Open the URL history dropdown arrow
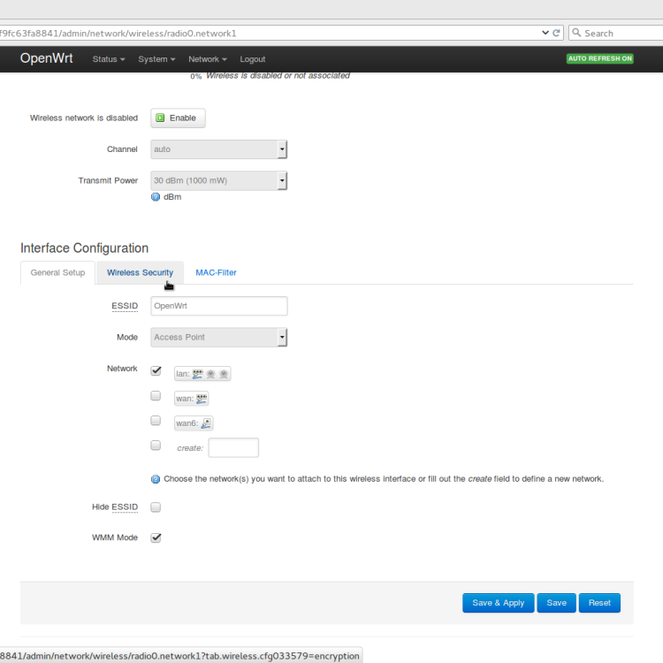This screenshot has height=663, width=663. tap(545, 33)
